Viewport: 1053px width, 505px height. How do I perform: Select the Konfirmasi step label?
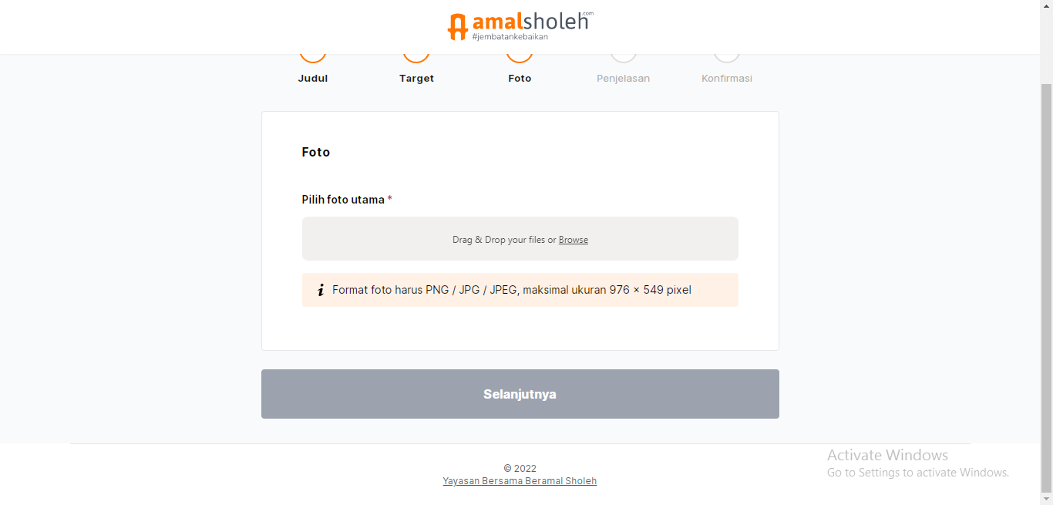[x=726, y=78]
